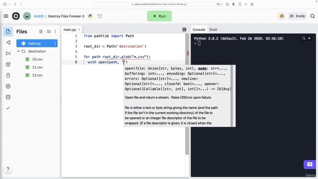Viewport: 318px width, 179px height.
Task: Click the help question mark button
Action: [8, 169]
